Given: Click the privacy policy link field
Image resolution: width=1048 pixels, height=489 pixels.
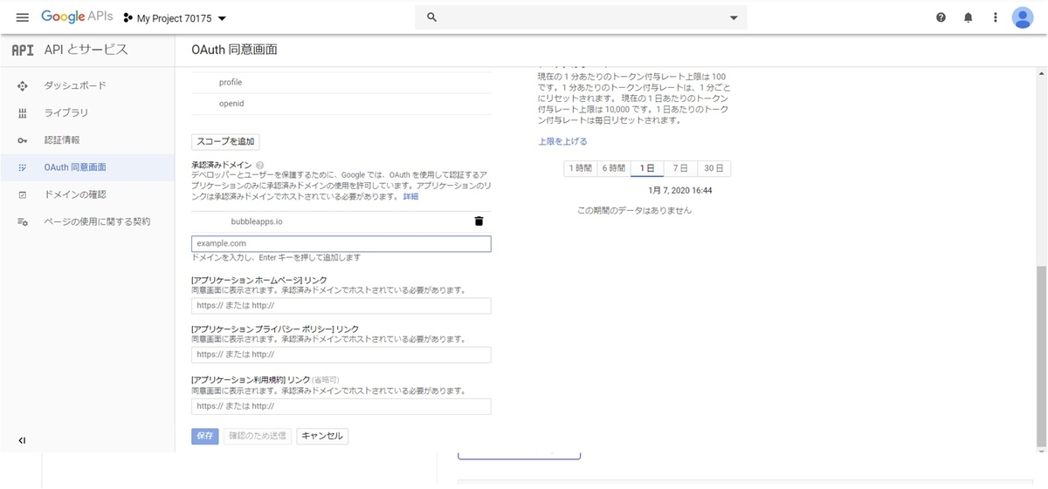Looking at the screenshot, I should pos(341,355).
